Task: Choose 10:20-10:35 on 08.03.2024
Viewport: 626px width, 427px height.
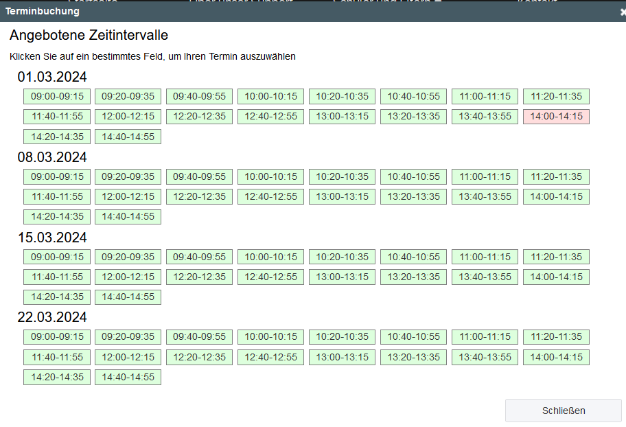Action: pyautogui.click(x=342, y=176)
